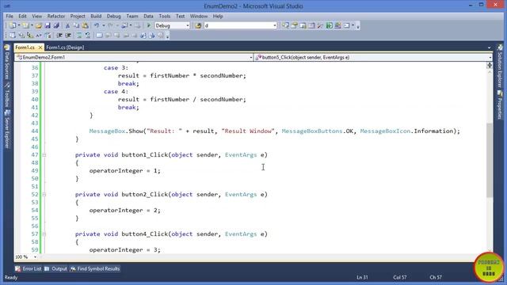This screenshot has width=507, height=285.
Task: Select the Form1.cs code tab
Action: tap(25, 47)
